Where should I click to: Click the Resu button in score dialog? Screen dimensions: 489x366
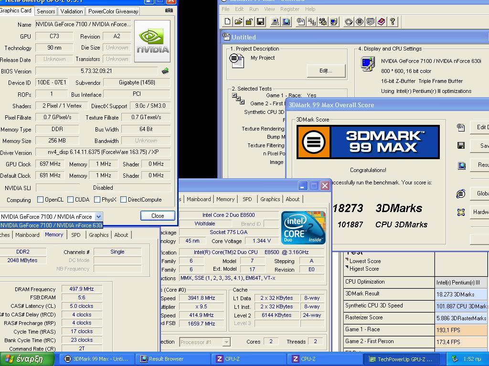point(479,165)
